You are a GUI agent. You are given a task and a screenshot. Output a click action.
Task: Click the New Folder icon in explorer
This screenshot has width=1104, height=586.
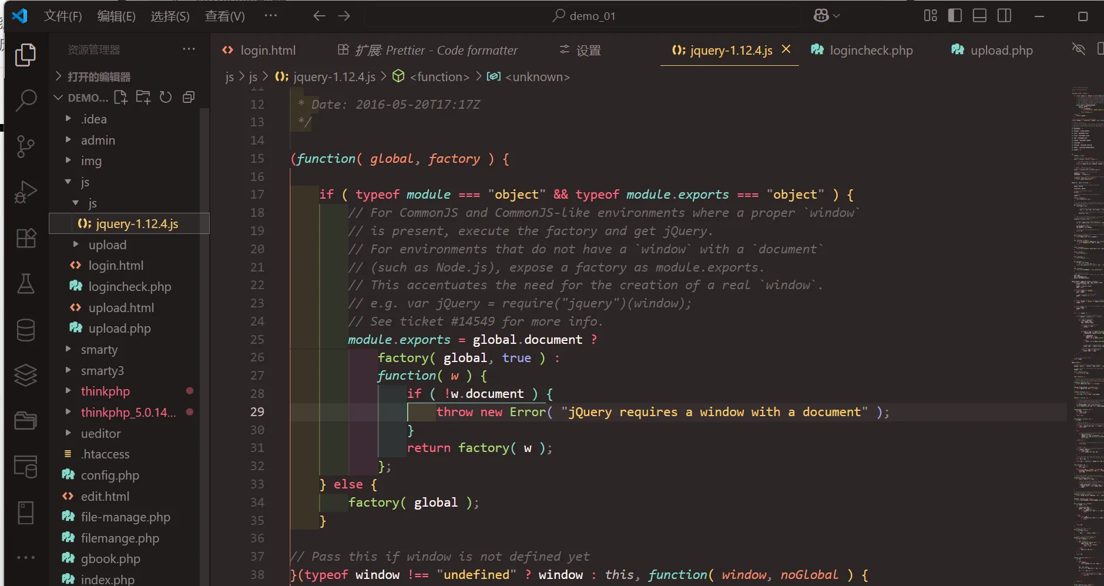143,98
